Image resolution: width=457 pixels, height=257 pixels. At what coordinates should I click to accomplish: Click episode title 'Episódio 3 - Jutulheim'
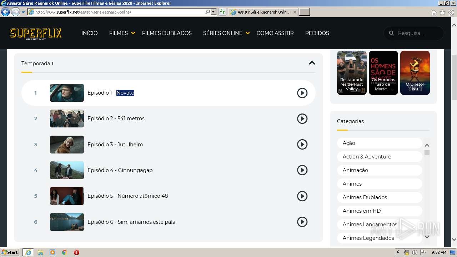(x=115, y=145)
